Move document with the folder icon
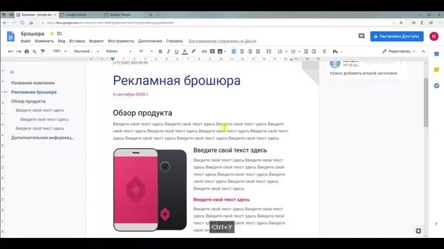The height and width of the screenshot is (249, 444). [59, 34]
